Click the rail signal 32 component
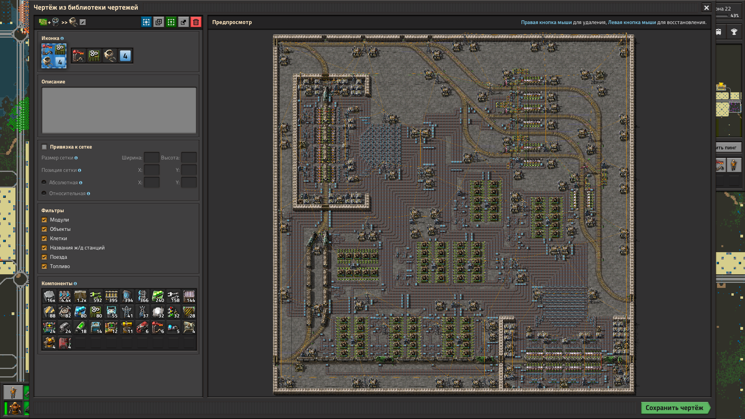The image size is (745, 419). [173, 312]
